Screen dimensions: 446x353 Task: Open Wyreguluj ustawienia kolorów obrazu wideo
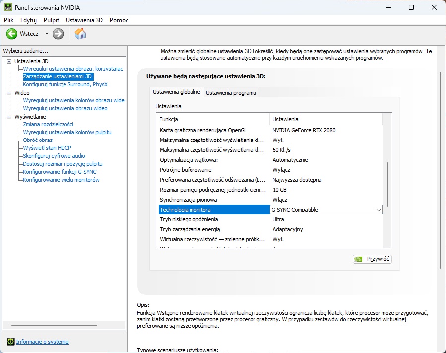click(x=73, y=100)
